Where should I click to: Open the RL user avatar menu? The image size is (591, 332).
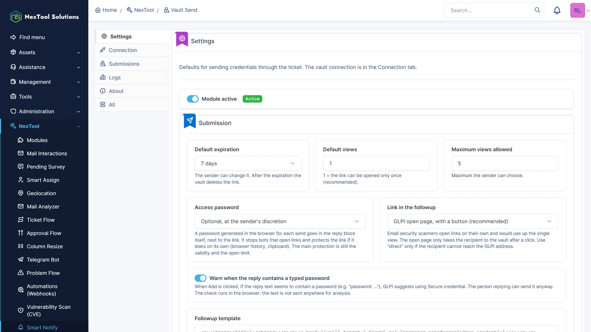pos(578,10)
